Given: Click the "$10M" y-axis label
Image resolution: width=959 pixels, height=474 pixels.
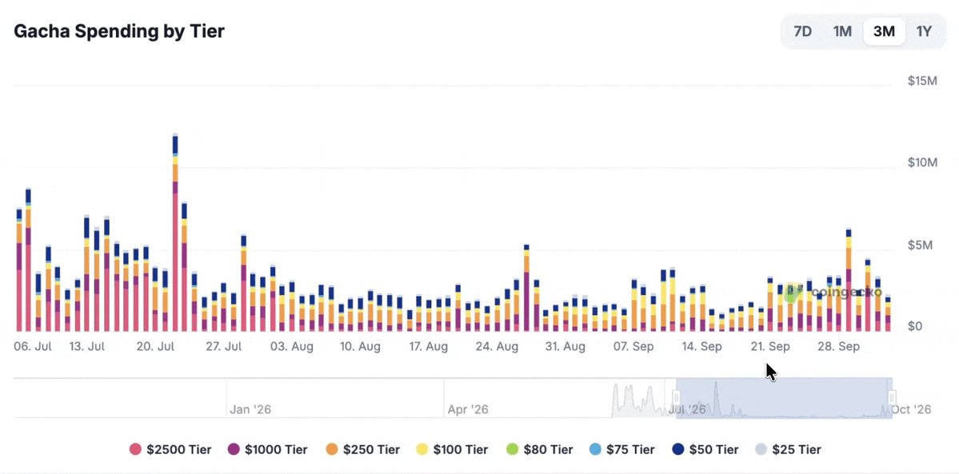Looking at the screenshot, I should 922,163.
